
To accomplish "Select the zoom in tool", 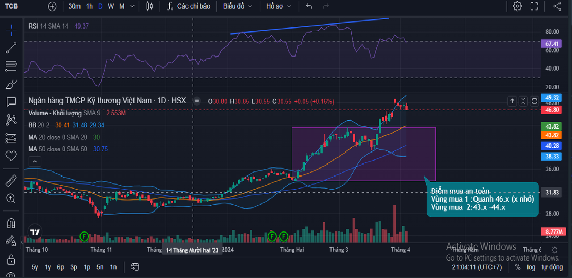I will [x=11, y=198].
